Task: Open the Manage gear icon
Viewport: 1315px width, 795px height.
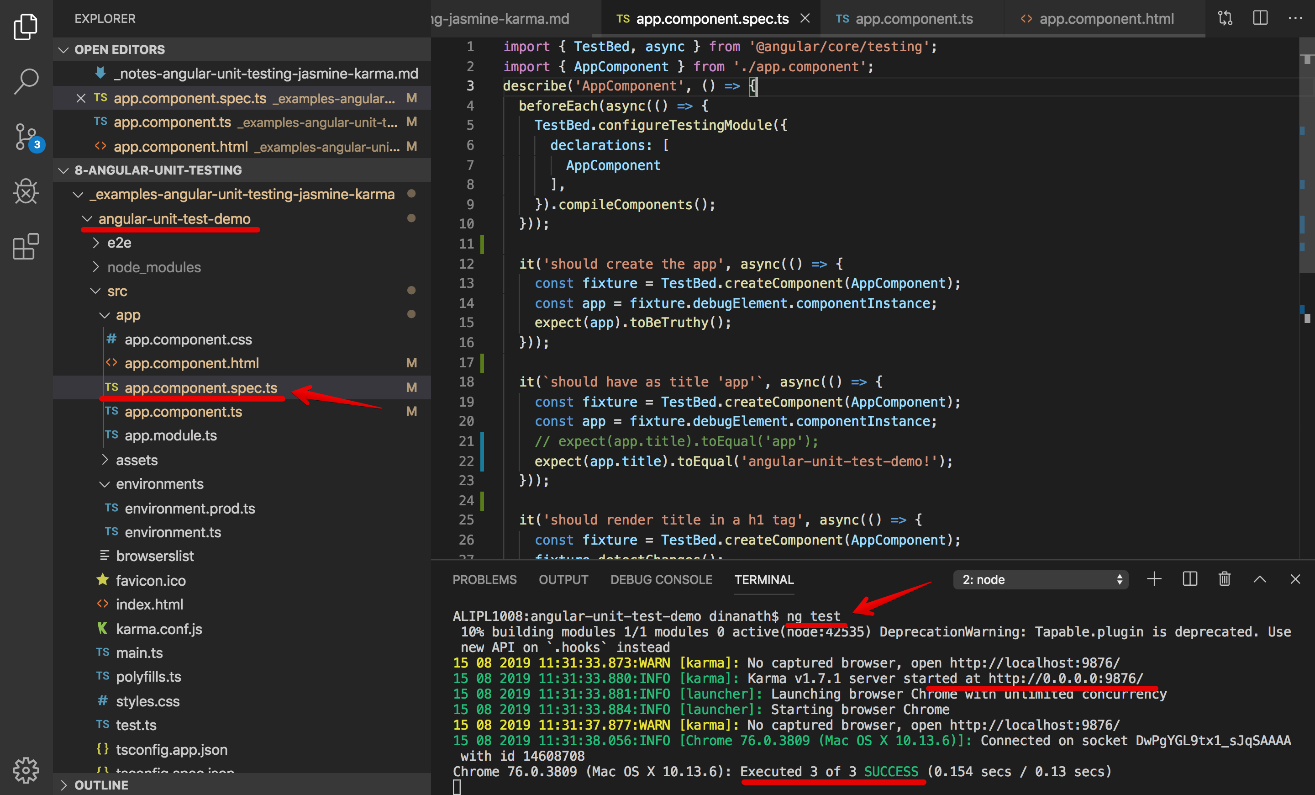Action: (26, 769)
